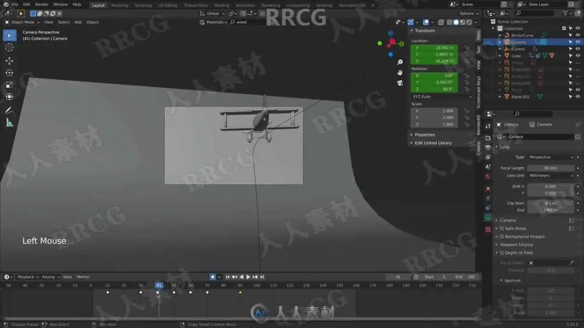584x328 pixels.
Task: Switch to the Modeling workspace tab
Action: [120, 5]
